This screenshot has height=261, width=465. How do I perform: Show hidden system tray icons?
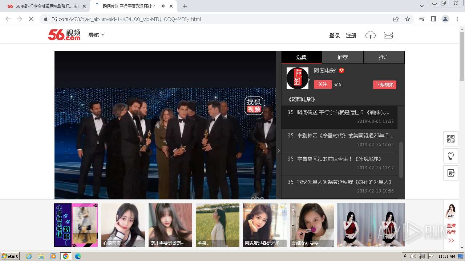(405, 256)
